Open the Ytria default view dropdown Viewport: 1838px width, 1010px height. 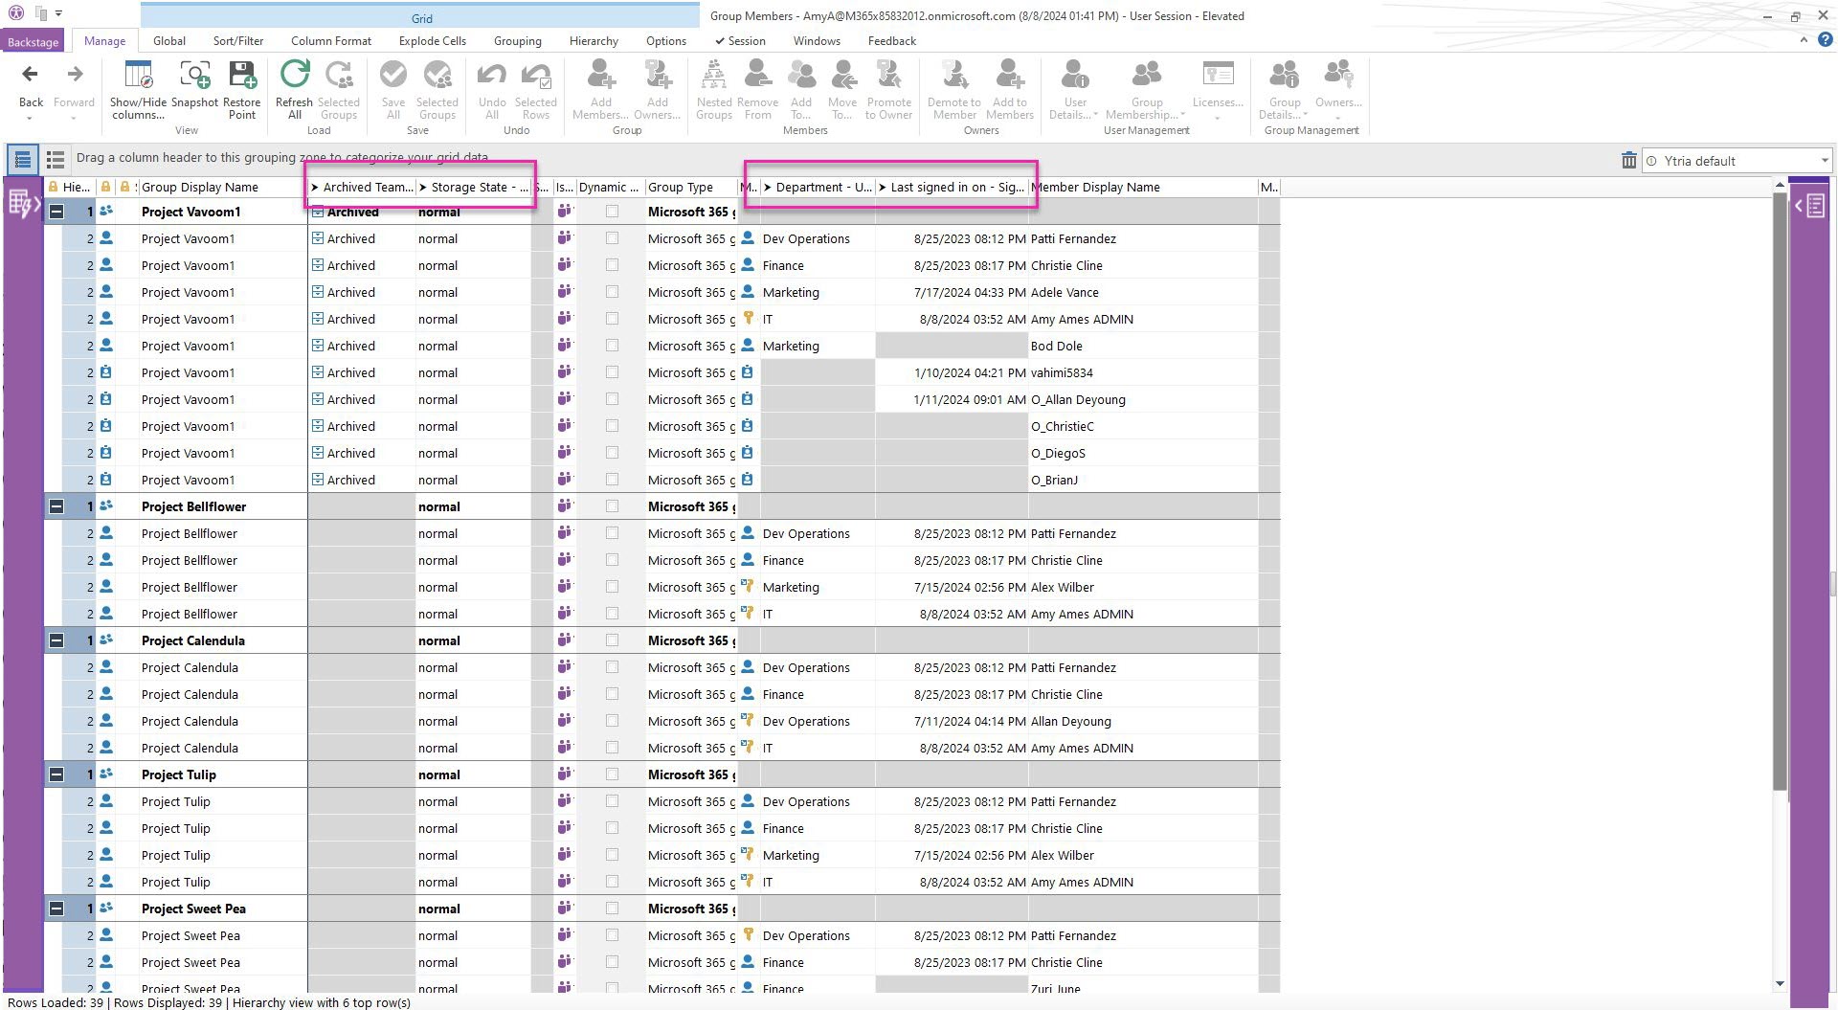pyautogui.click(x=1824, y=161)
